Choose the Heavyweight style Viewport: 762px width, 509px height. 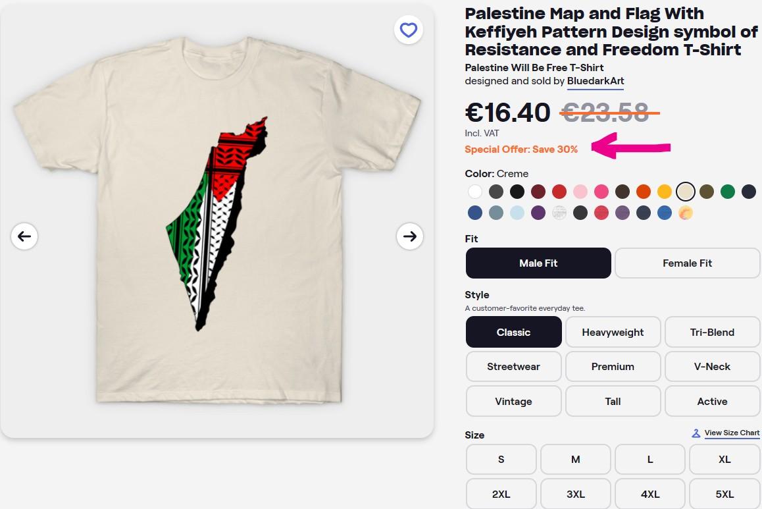click(613, 332)
